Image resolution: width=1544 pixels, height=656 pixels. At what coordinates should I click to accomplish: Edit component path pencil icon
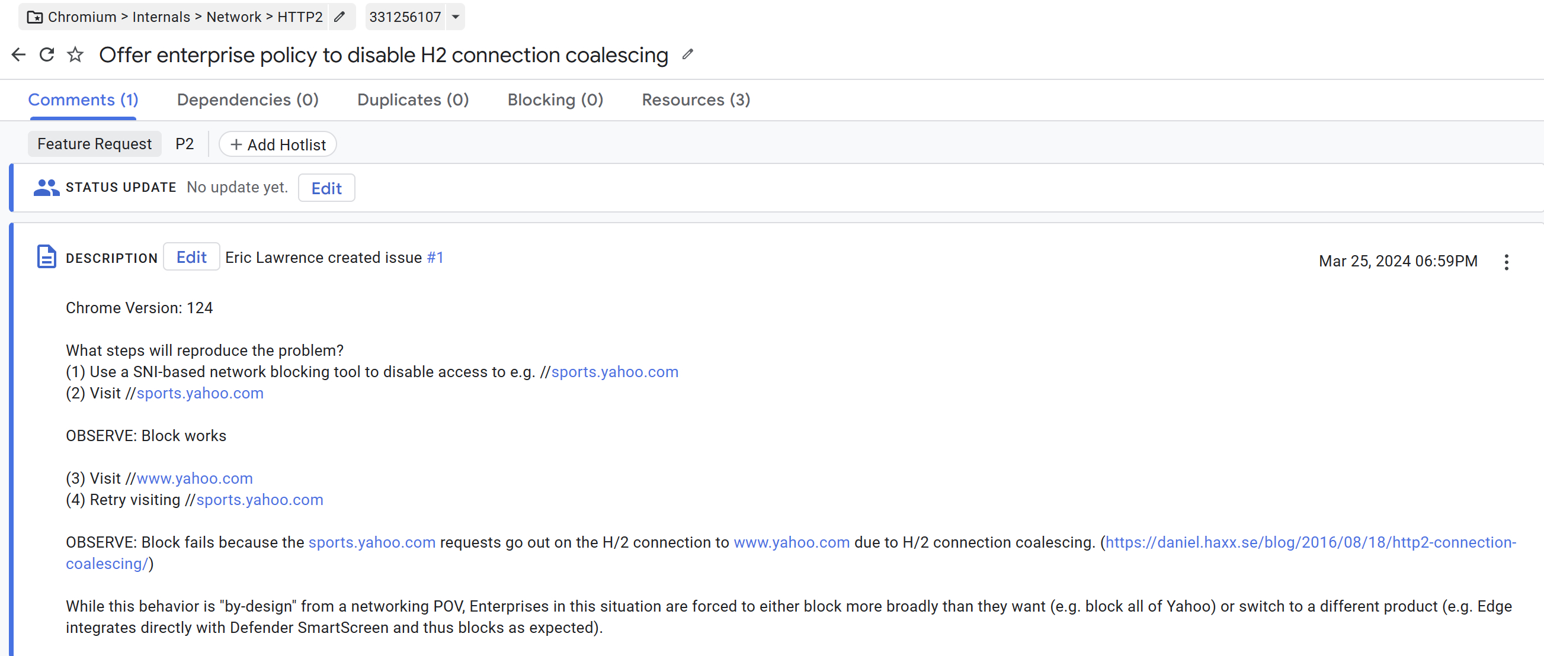340,17
